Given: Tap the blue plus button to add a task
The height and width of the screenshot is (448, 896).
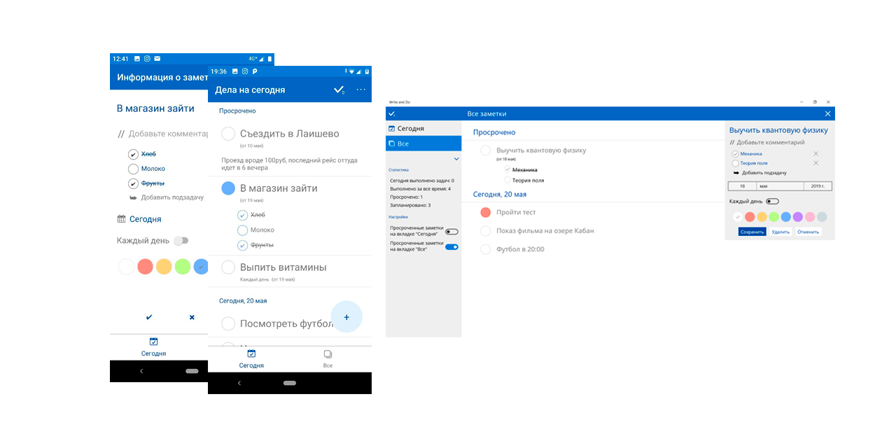Looking at the screenshot, I should tap(346, 316).
